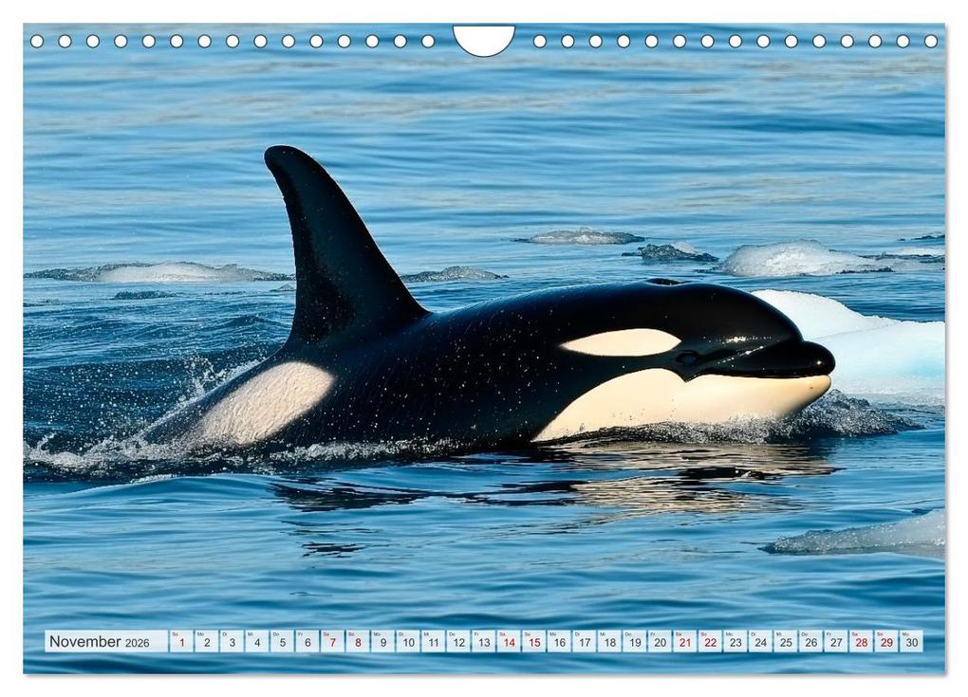This screenshot has height=697, width=968.
Task: Click the November 2026 month label
Action: [100, 642]
